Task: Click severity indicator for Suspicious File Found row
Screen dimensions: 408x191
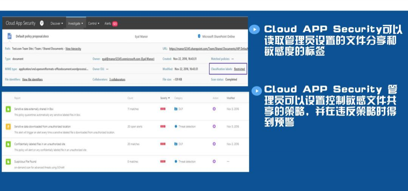Action: click(x=162, y=162)
